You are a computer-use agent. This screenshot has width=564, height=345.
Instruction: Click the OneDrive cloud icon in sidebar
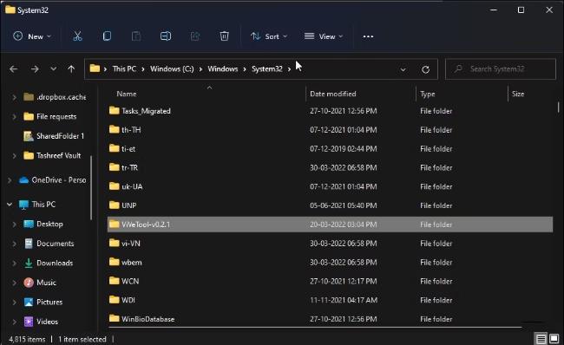coord(23,180)
